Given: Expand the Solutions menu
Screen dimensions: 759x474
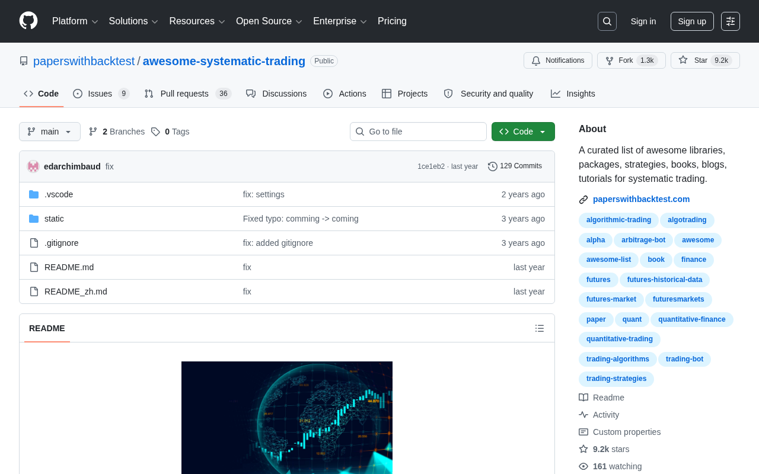Looking at the screenshot, I should click(x=133, y=21).
